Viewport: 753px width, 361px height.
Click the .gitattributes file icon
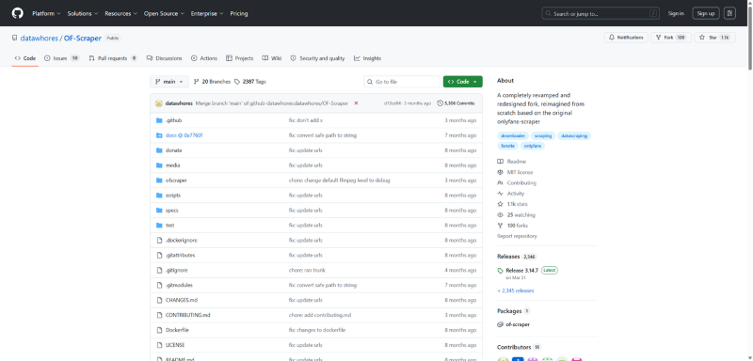(159, 255)
